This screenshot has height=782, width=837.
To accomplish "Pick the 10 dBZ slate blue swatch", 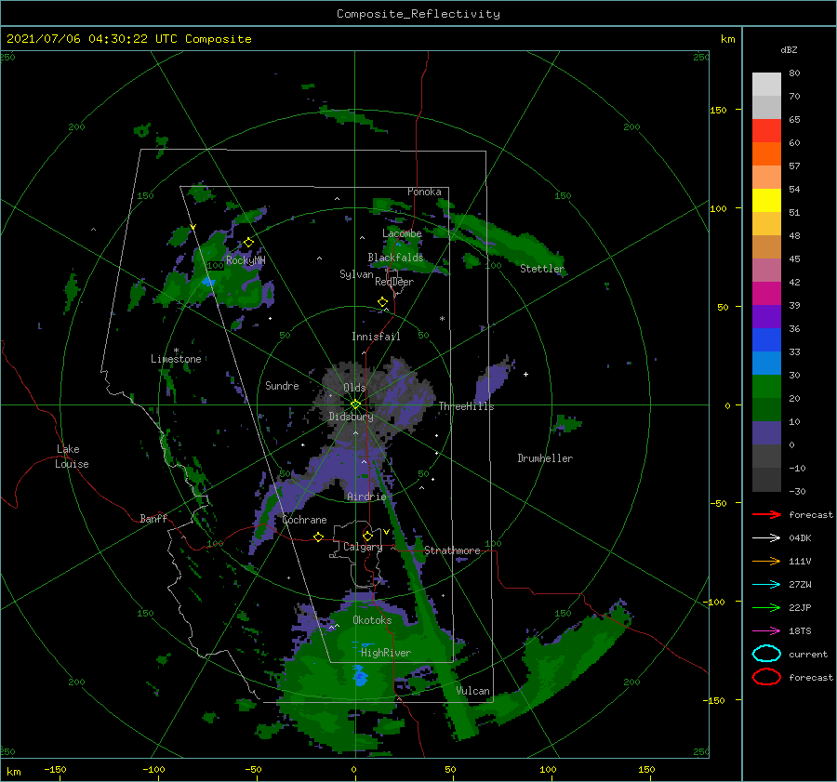I will click(766, 433).
